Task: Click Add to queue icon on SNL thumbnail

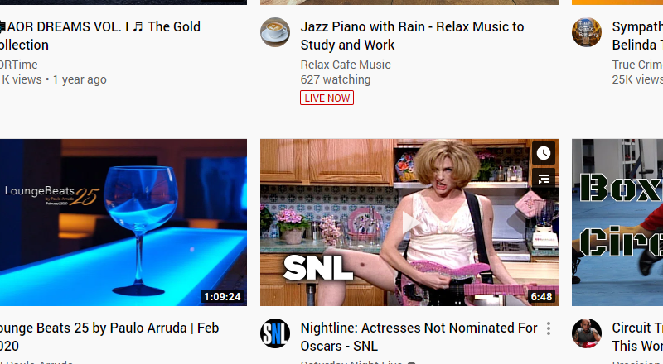Action: 544,179
